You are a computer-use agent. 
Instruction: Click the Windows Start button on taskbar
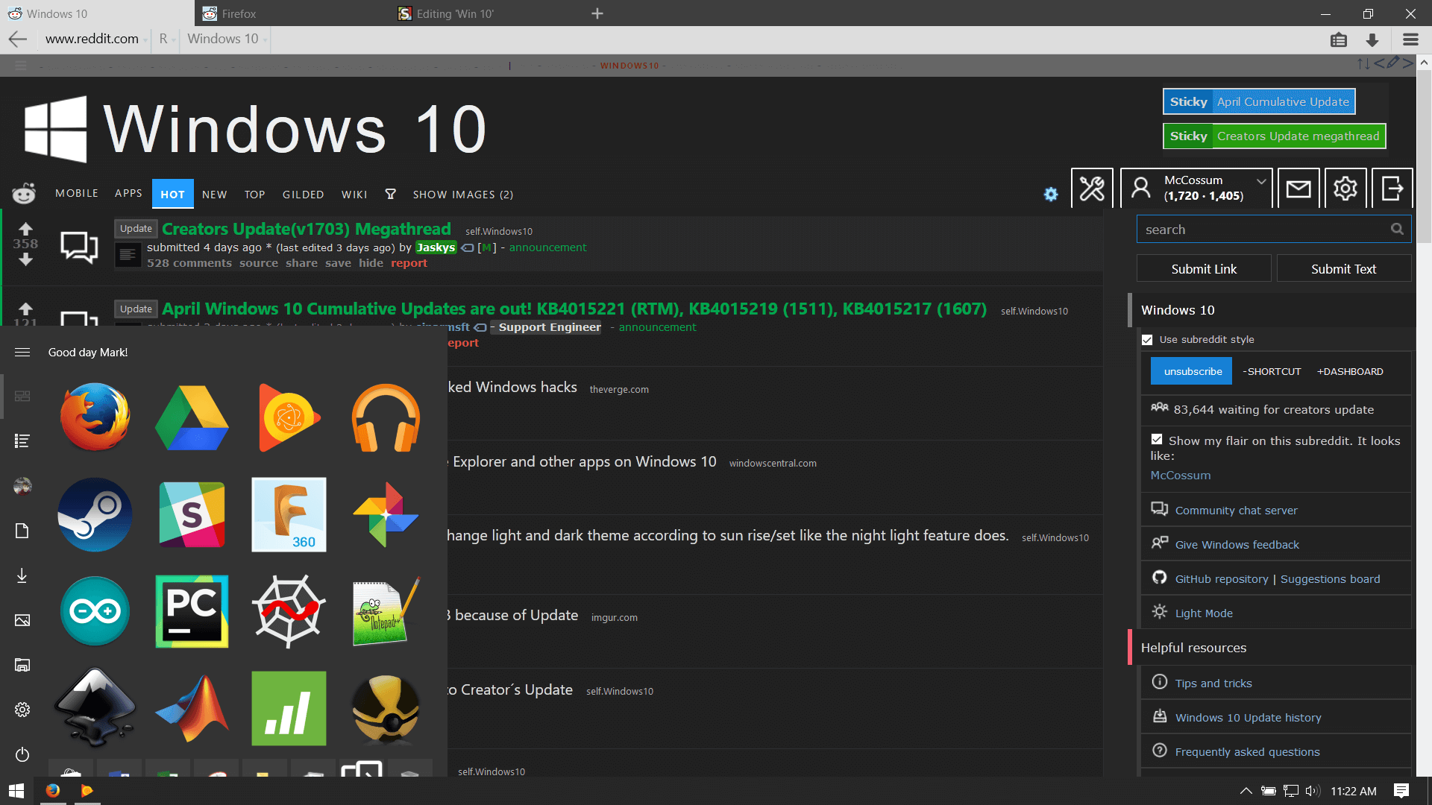(x=16, y=791)
